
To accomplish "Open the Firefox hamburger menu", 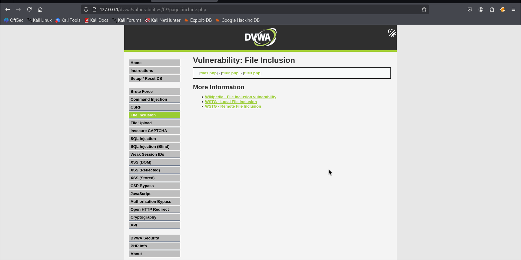I will [513, 9].
